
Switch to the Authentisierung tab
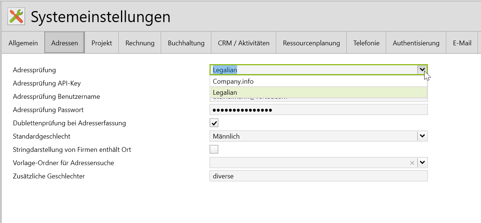point(416,43)
